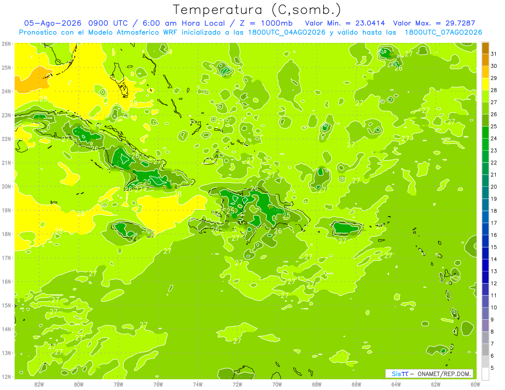The height and width of the screenshot is (390, 505).
Task: Click legend value "10" on color scale
Action: (494, 308)
